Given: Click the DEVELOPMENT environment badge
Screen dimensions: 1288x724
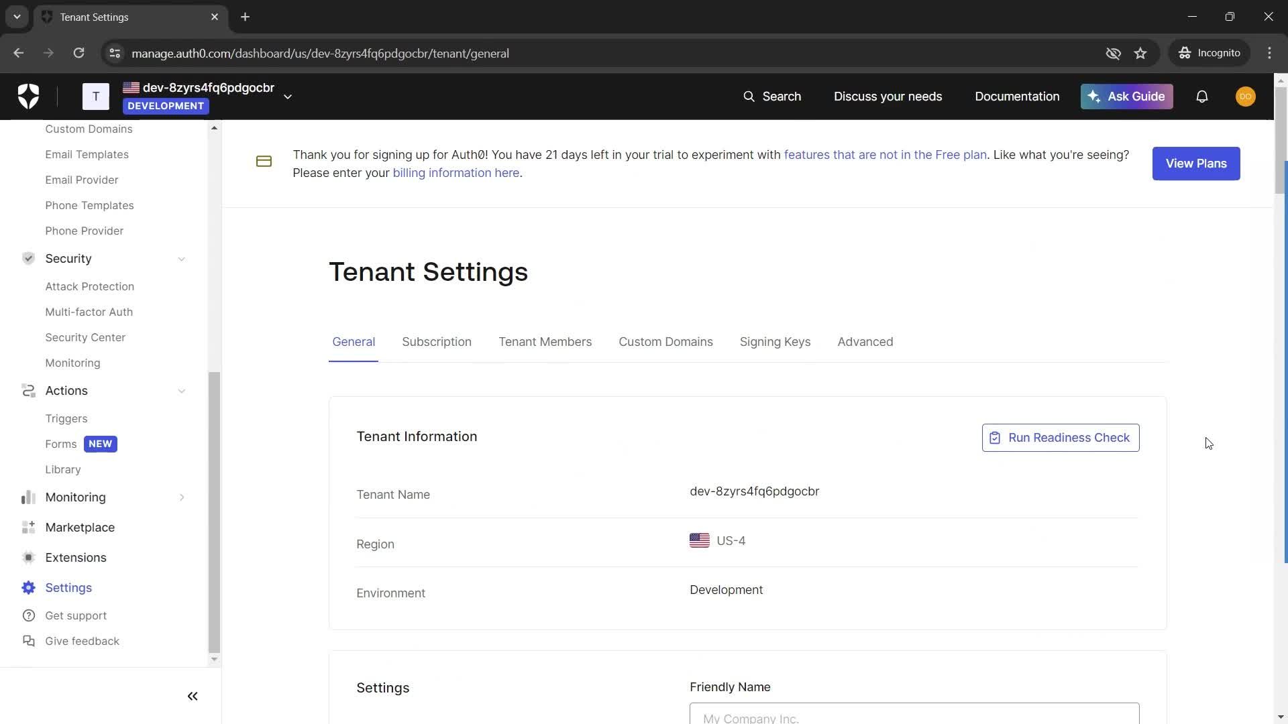Looking at the screenshot, I should pyautogui.click(x=166, y=106).
